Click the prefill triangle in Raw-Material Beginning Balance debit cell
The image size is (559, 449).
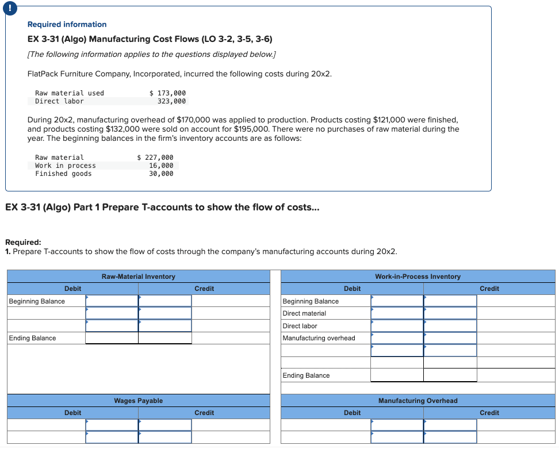pos(87,297)
